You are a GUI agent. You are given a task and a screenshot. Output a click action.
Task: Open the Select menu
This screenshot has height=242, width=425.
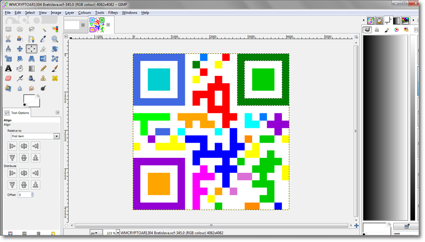pyautogui.click(x=30, y=13)
